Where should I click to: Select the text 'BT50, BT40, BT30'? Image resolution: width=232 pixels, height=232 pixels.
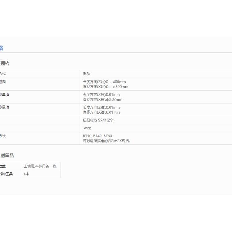[x=97, y=136]
